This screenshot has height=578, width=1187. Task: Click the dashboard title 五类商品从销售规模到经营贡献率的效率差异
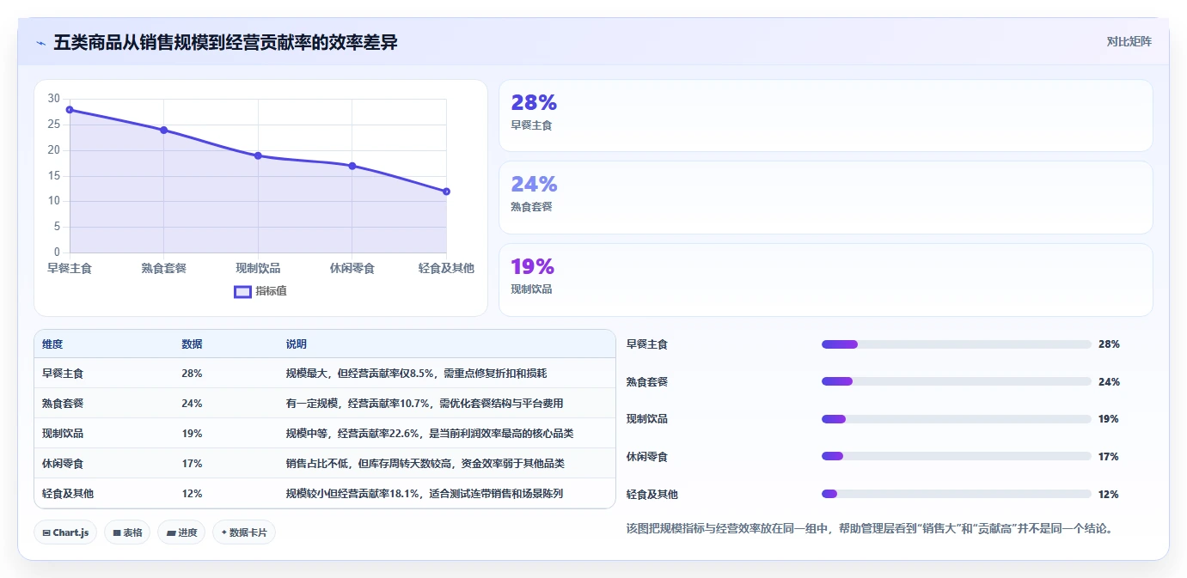click(x=225, y=42)
